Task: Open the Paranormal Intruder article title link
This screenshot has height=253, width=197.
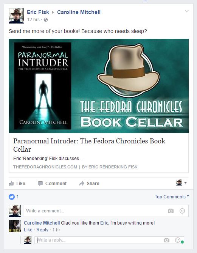Action: coord(89,145)
